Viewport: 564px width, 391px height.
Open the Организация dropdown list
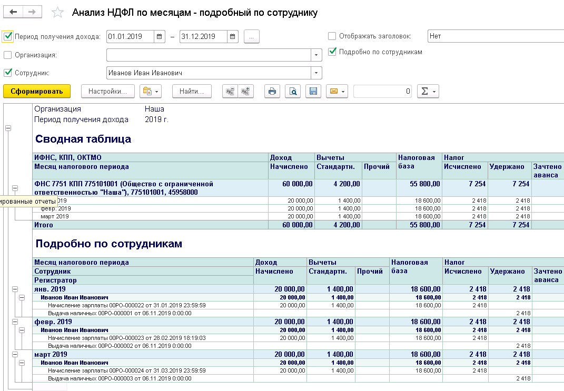click(316, 55)
